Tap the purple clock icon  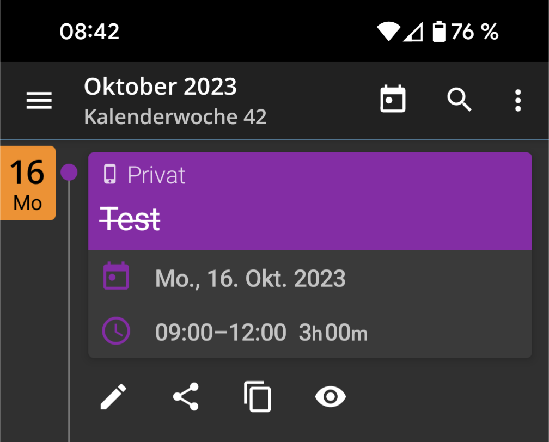pyautogui.click(x=116, y=330)
